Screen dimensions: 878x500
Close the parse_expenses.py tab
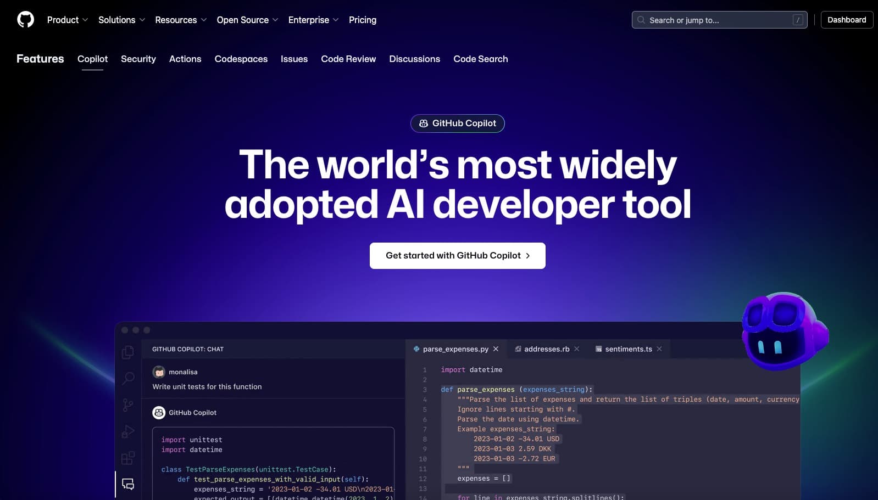coord(496,349)
